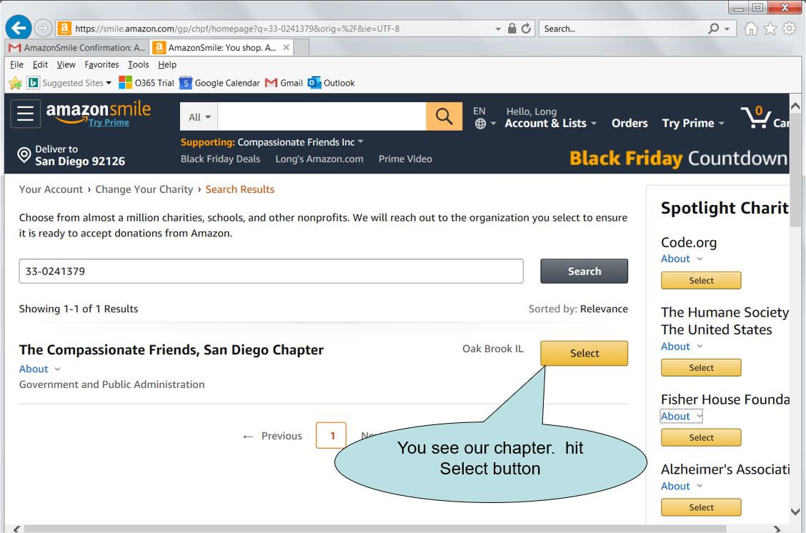Open O365 Trial bookmark

click(x=146, y=83)
